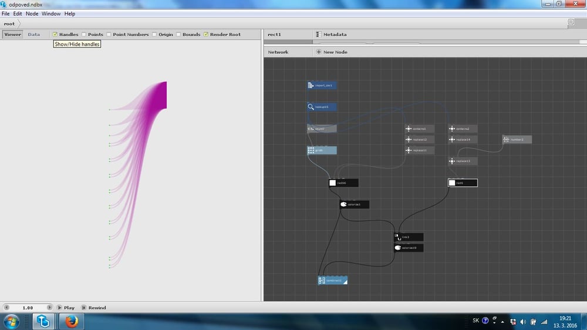Viewport: 587px width, 330px height.
Task: Select the grid node
Action: [x=322, y=150]
